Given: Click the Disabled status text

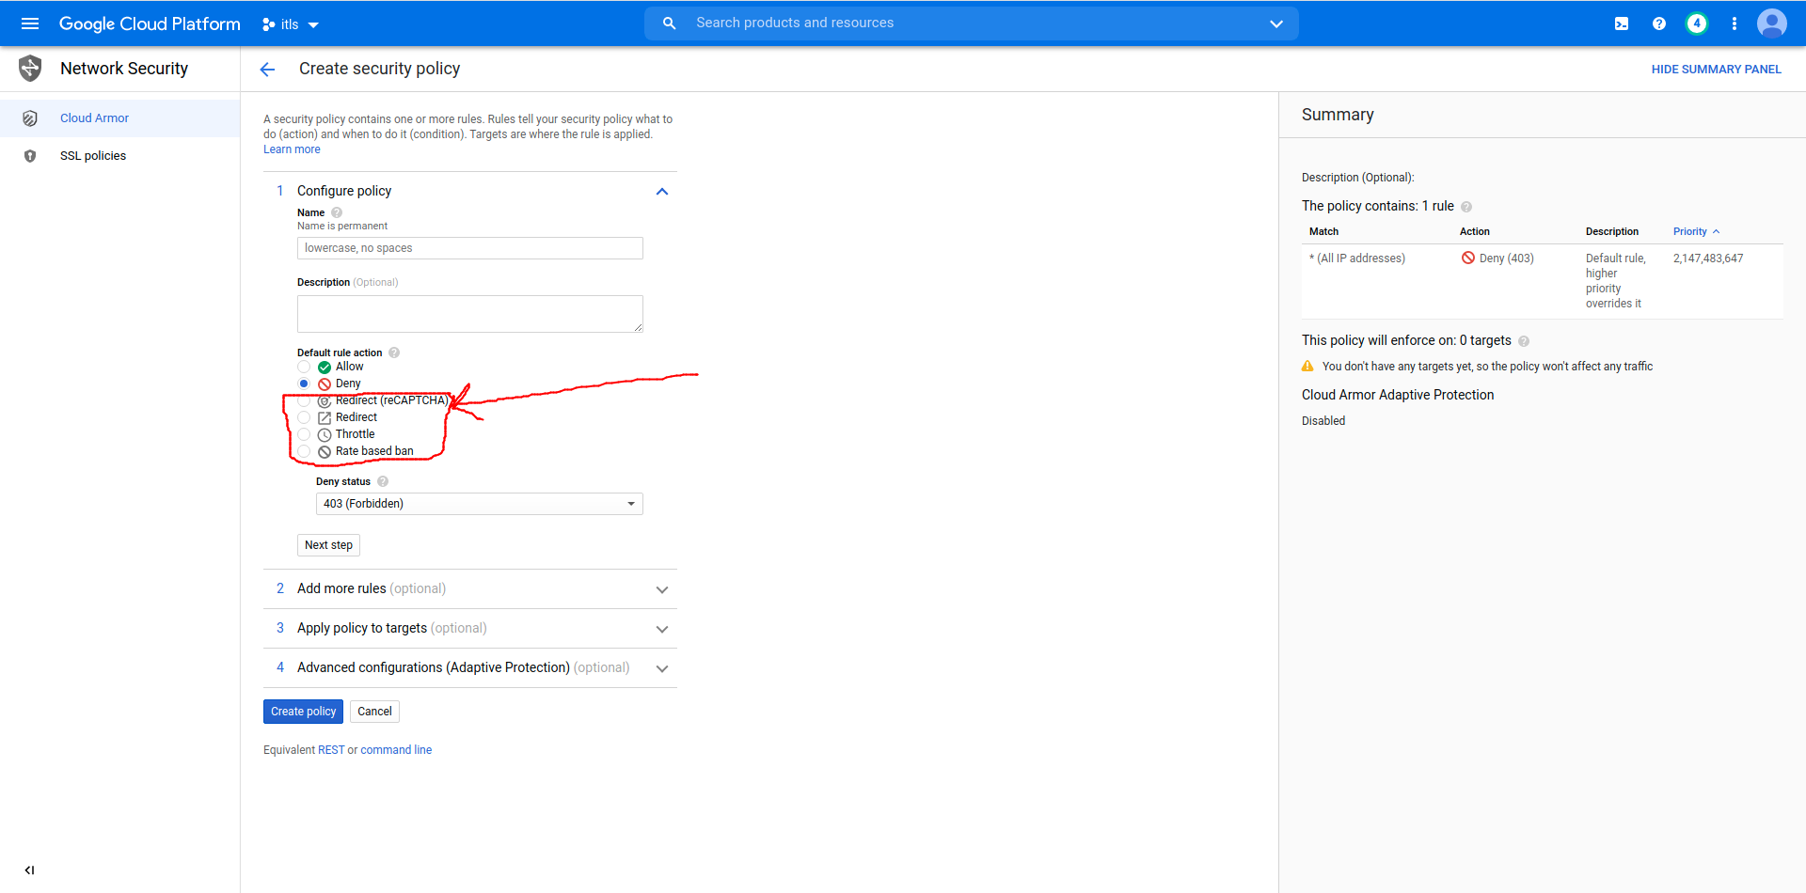Looking at the screenshot, I should point(1323,421).
